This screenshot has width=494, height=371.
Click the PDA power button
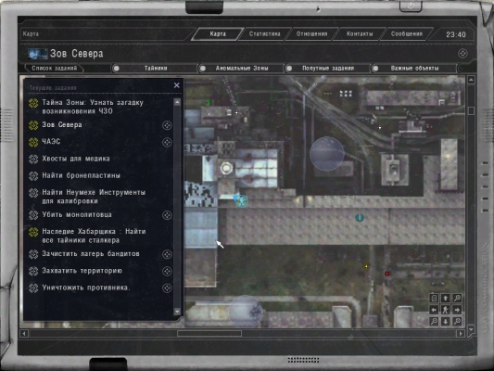point(411,6)
